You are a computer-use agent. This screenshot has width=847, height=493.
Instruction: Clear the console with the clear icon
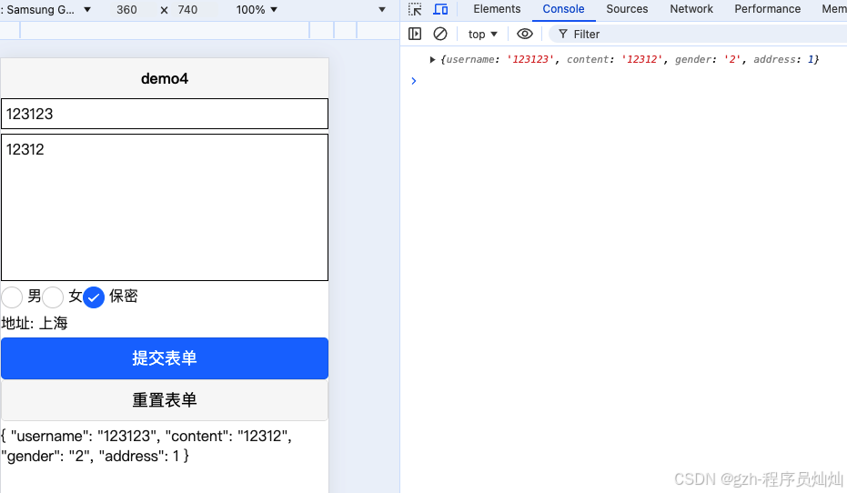[x=440, y=34]
